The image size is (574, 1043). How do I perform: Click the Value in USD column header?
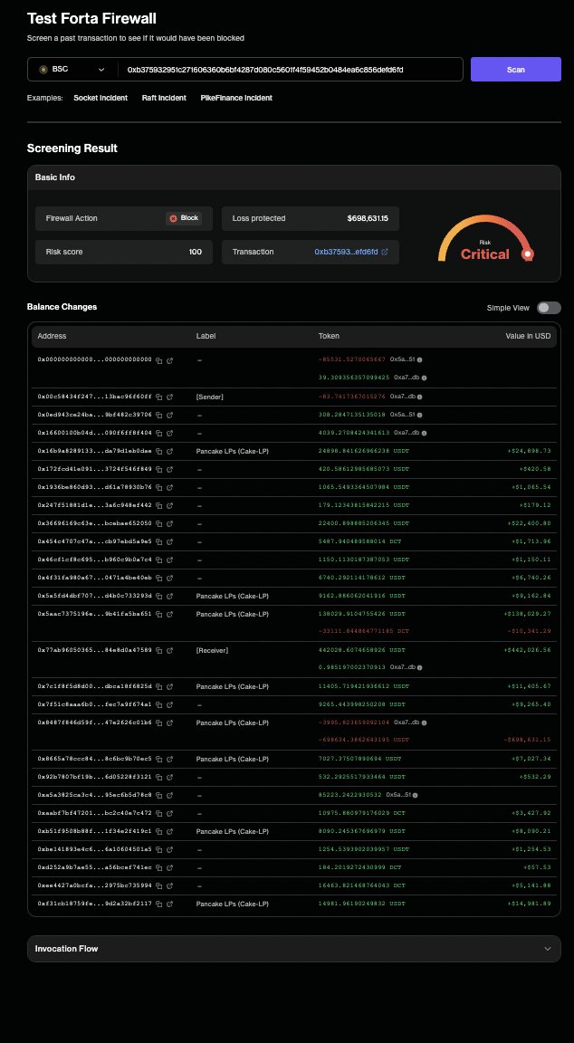click(x=528, y=336)
